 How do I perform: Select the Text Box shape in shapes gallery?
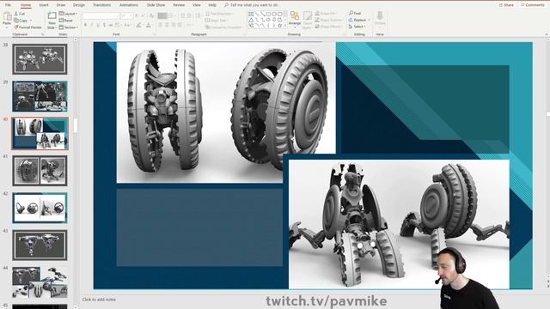[251, 14]
